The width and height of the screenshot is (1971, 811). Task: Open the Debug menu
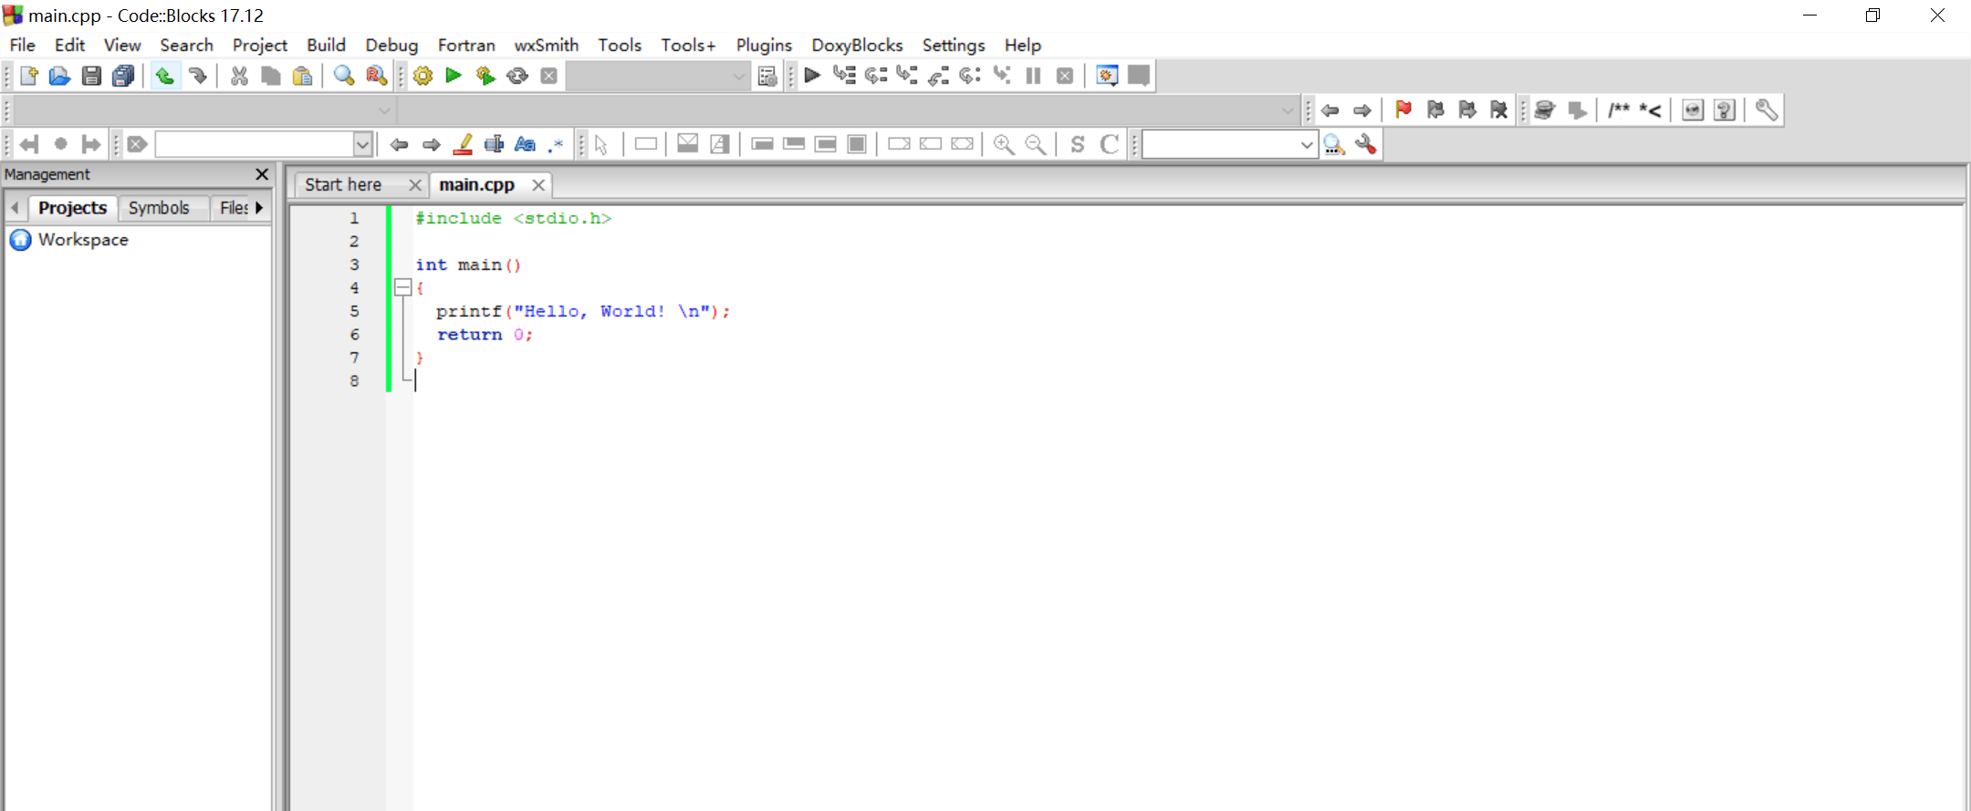click(391, 45)
